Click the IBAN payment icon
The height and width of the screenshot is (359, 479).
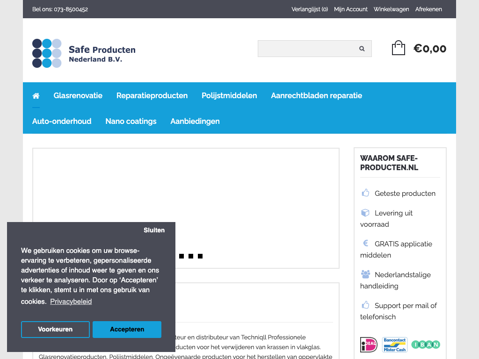(x=425, y=345)
